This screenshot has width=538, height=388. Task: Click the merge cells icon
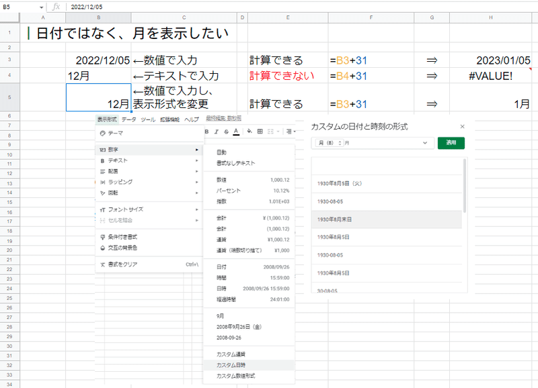(x=271, y=132)
